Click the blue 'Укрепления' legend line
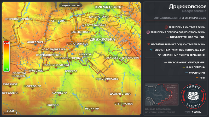 click(x=187, y=73)
